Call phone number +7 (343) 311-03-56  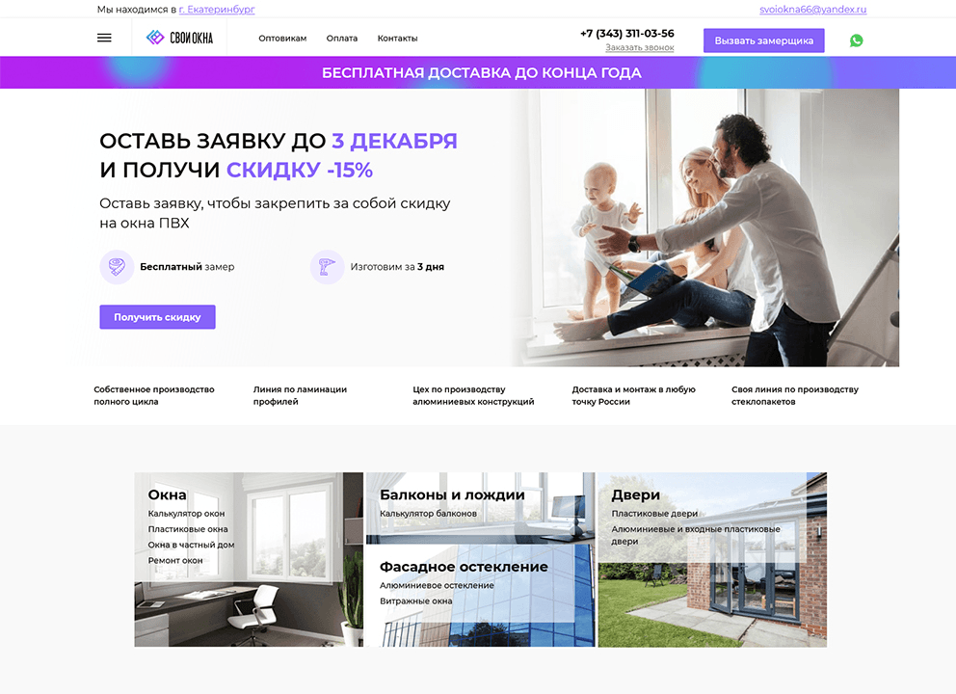point(626,33)
